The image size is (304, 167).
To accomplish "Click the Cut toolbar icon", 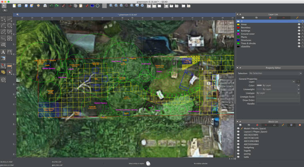I will (70, 6).
